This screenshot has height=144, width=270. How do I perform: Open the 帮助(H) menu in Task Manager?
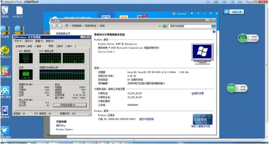[x=50, y=41]
